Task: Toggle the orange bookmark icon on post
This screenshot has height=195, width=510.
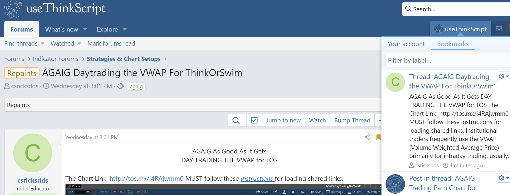Action: point(378,137)
